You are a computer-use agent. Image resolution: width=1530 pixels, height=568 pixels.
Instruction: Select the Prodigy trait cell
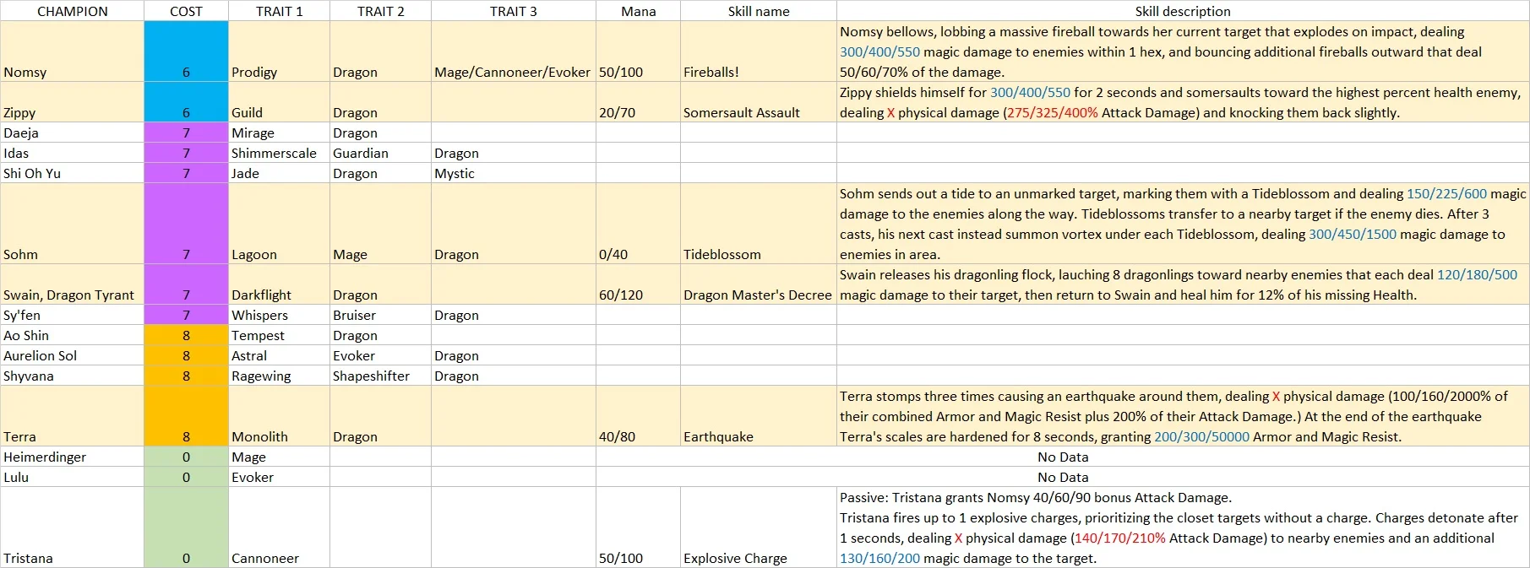tap(279, 51)
